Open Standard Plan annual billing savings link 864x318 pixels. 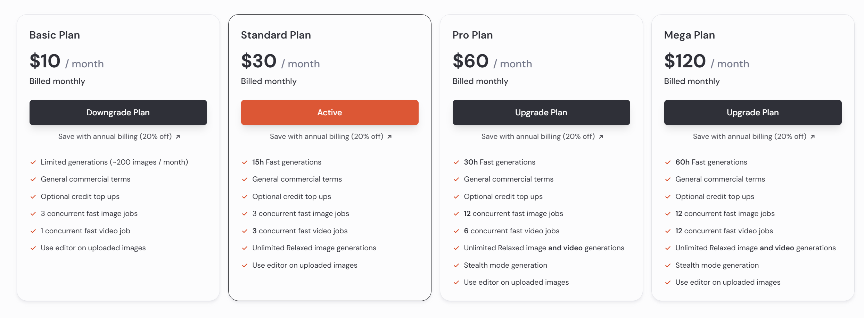(331, 136)
